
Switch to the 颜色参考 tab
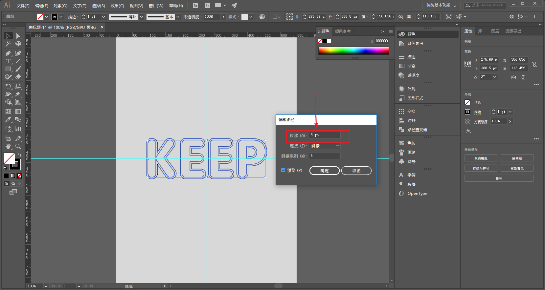coord(343,31)
